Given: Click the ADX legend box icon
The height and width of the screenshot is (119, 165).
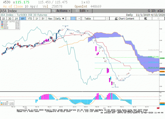Looking at the screenshot, I should (7, 103).
